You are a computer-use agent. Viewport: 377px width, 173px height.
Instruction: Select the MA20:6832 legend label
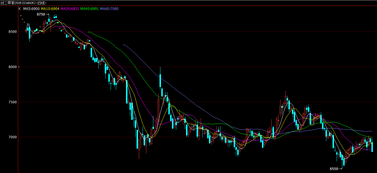point(70,9)
